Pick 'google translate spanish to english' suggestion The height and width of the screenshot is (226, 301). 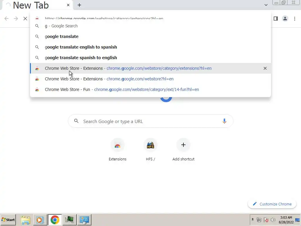150,58
